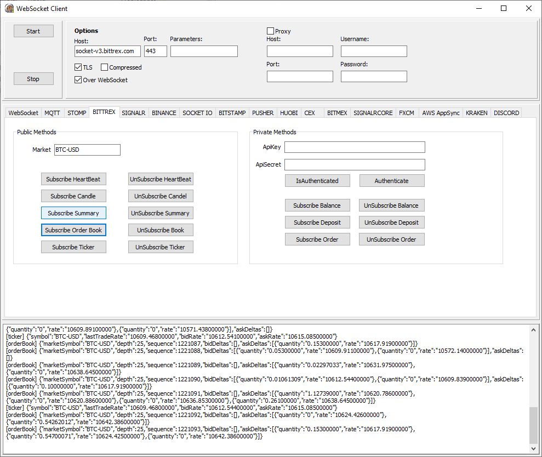Viewport: 542px width, 457px height.
Task: Click the Stop button
Action: tap(33, 79)
